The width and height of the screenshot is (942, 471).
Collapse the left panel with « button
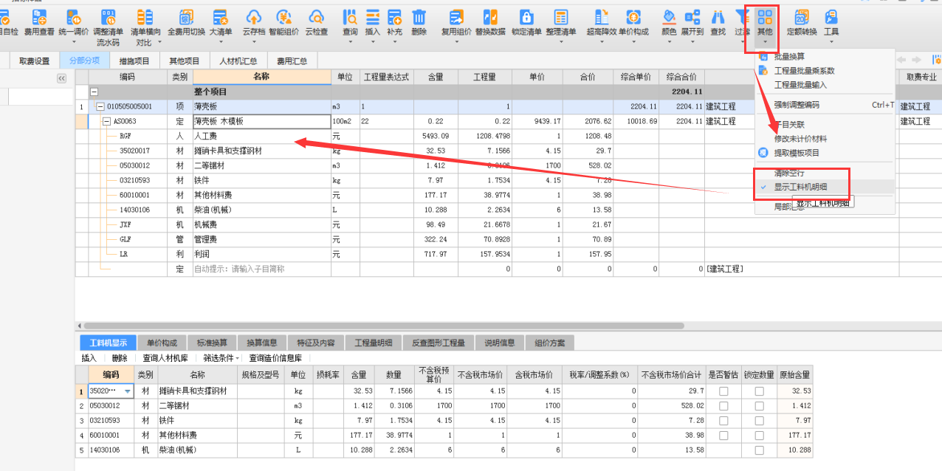[61, 78]
